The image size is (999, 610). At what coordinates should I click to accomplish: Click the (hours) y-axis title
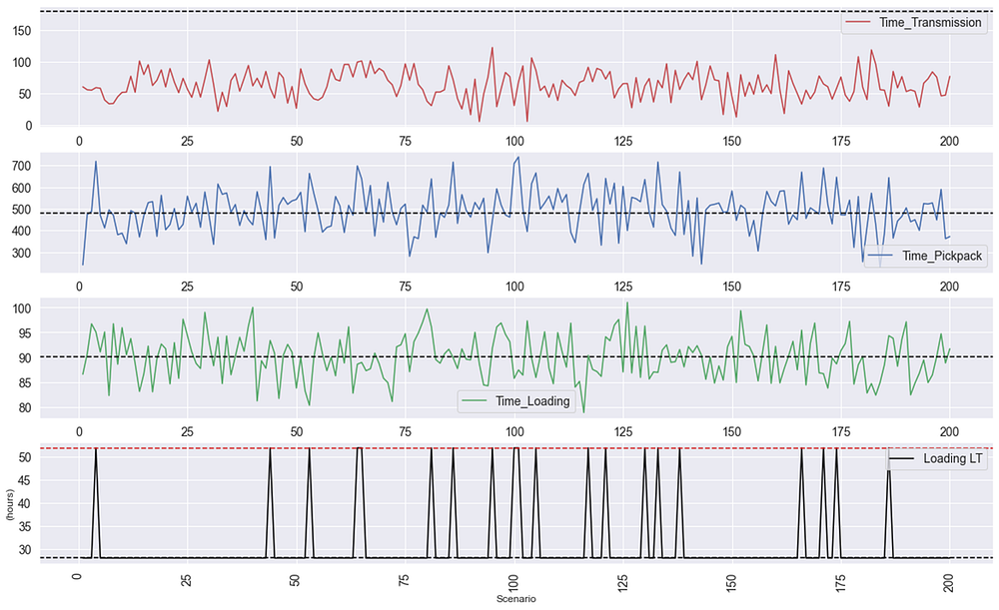[x=9, y=505]
